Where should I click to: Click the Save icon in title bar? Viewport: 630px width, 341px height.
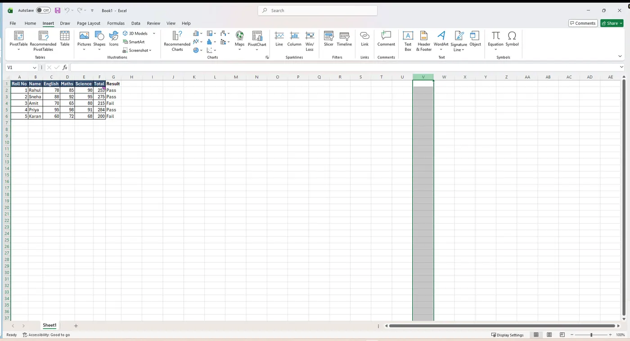pyautogui.click(x=57, y=10)
